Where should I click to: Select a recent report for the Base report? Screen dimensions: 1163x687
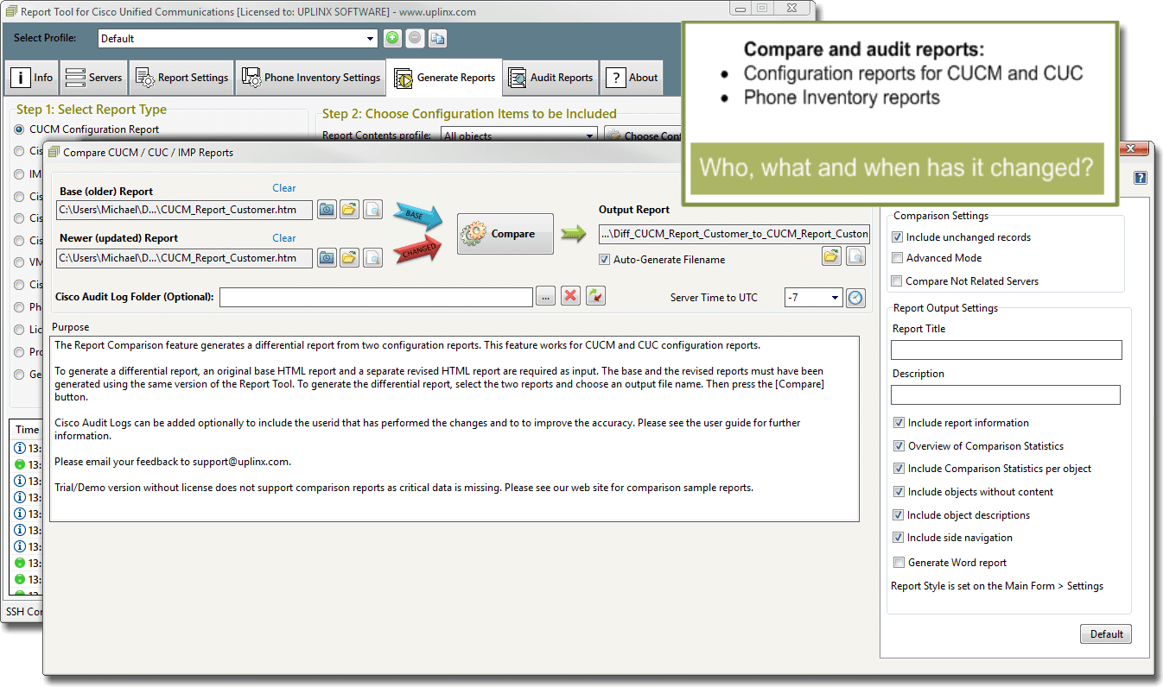327,209
